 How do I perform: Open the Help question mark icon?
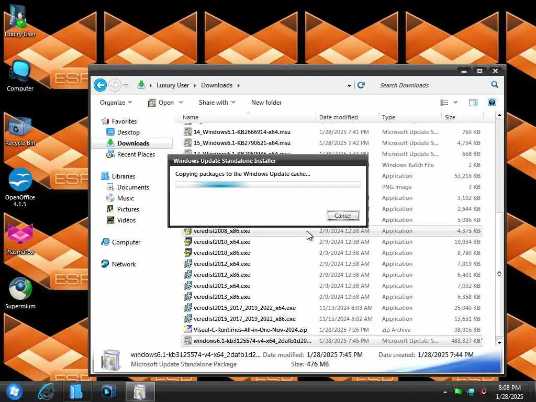pos(492,102)
